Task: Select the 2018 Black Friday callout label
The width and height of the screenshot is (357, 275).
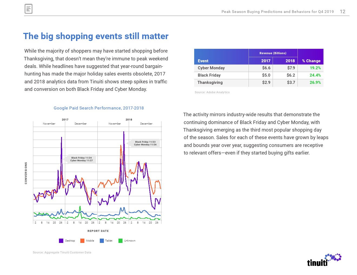Action: [x=145, y=143]
